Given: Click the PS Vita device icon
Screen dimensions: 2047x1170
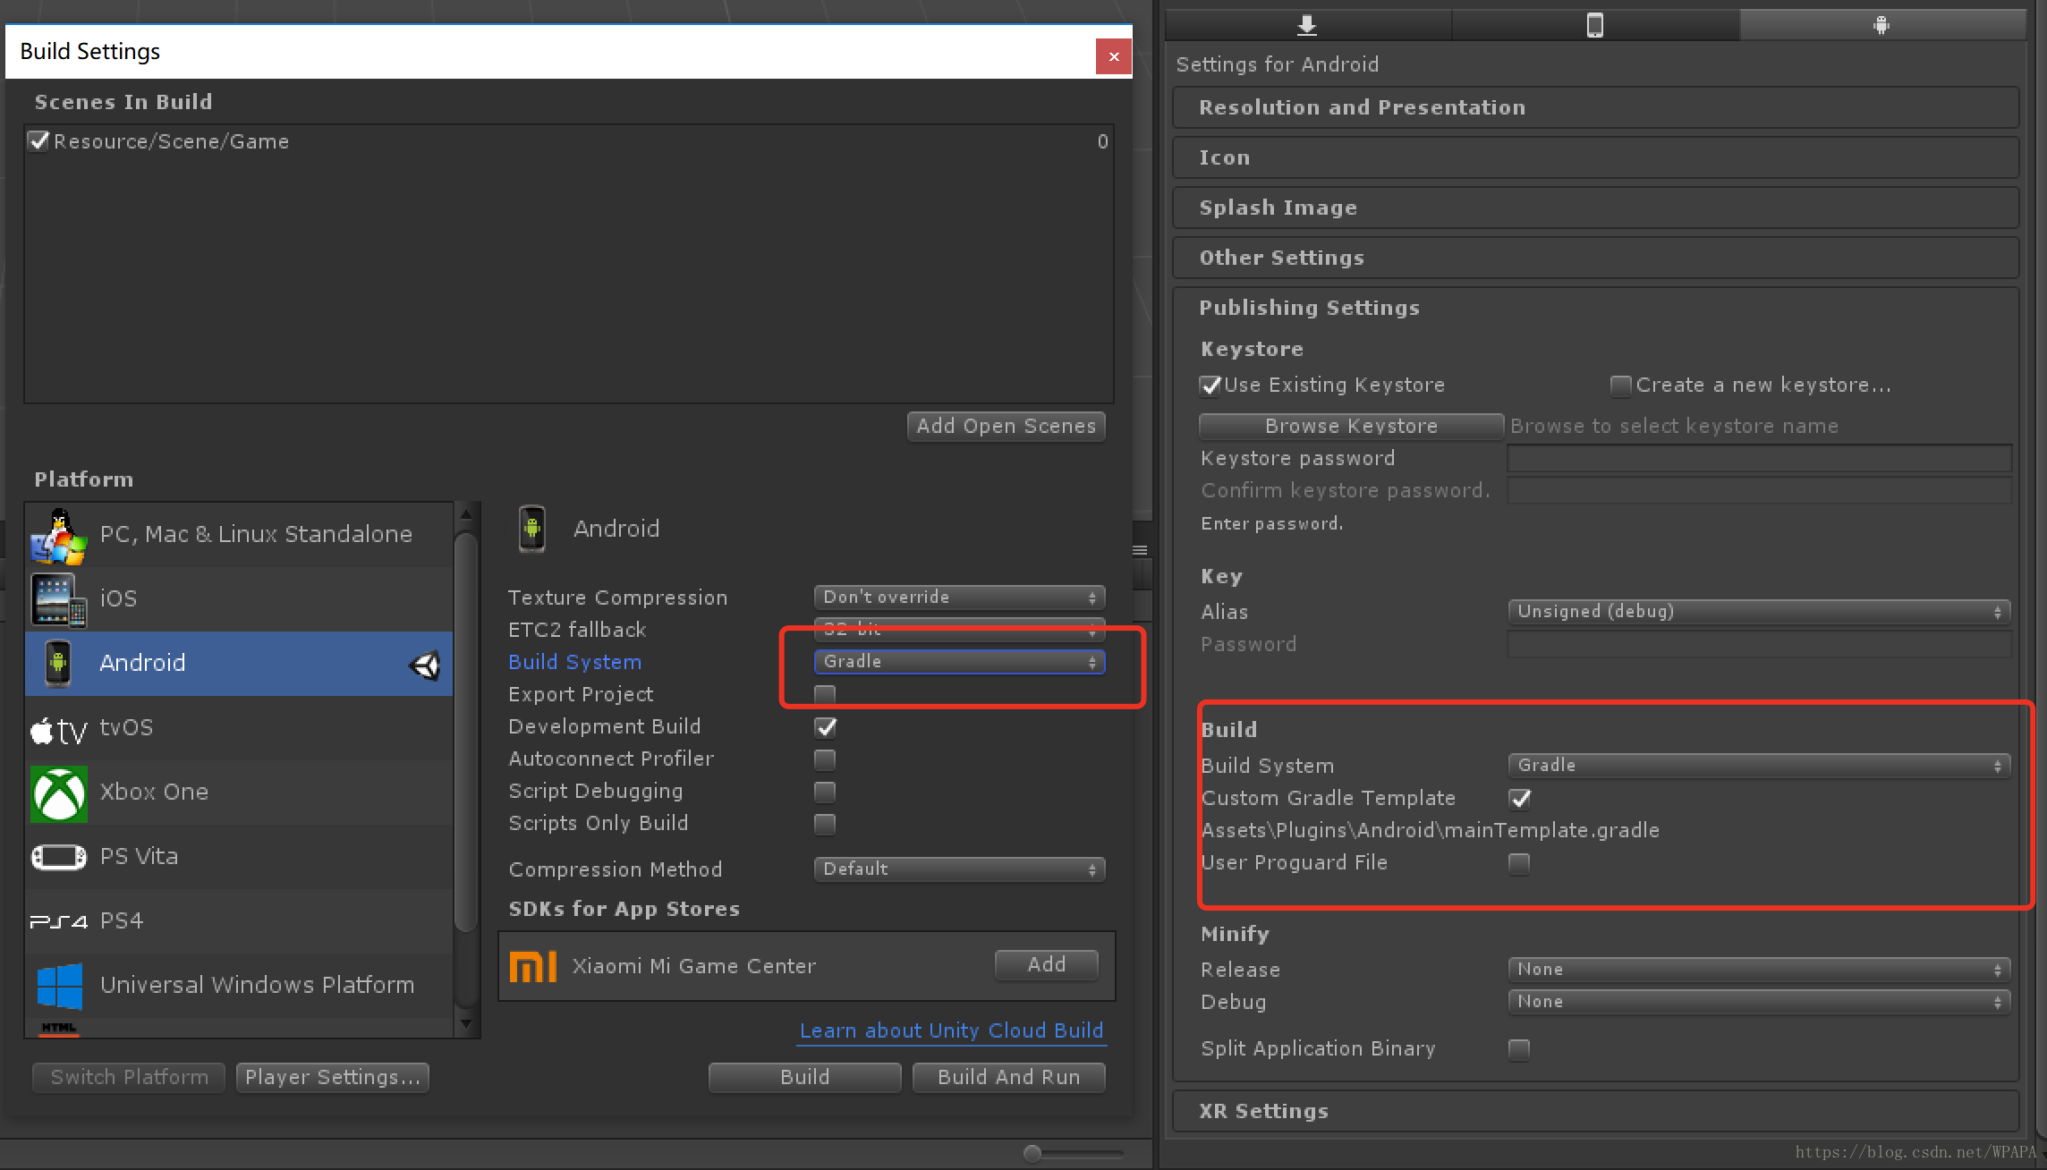Looking at the screenshot, I should pos(58,857).
